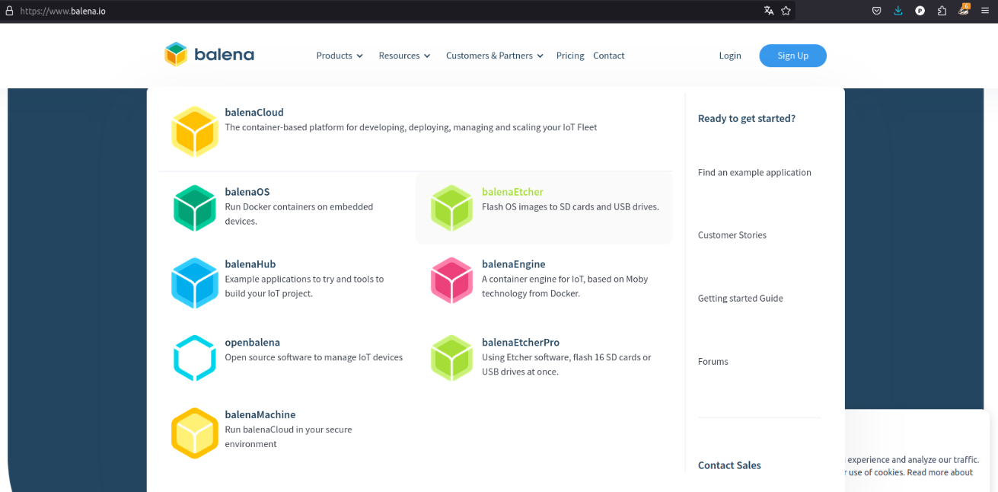Click the balenaOS green cube icon
998x492 pixels.
195,207
